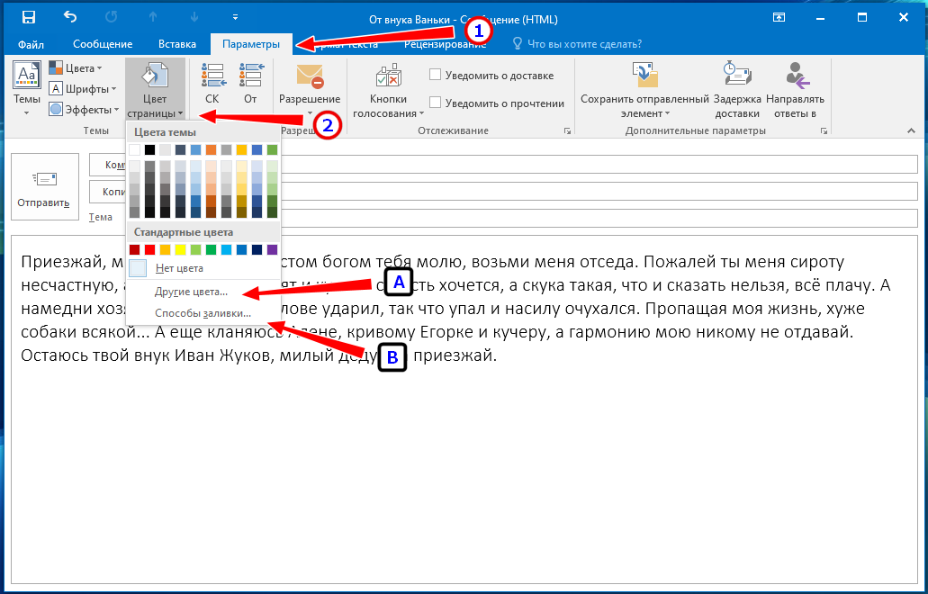Pick the black theme color swatch
This screenshot has height=594, width=928.
149,150
